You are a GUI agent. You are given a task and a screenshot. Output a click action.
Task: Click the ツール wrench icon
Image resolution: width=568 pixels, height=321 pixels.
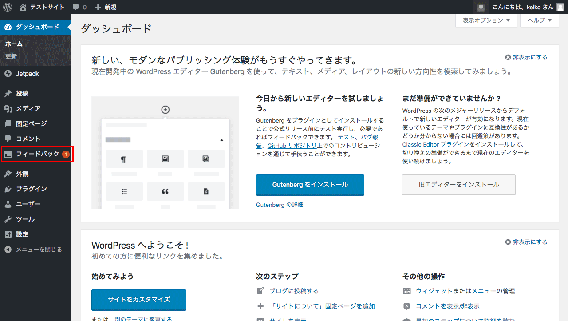click(x=8, y=219)
